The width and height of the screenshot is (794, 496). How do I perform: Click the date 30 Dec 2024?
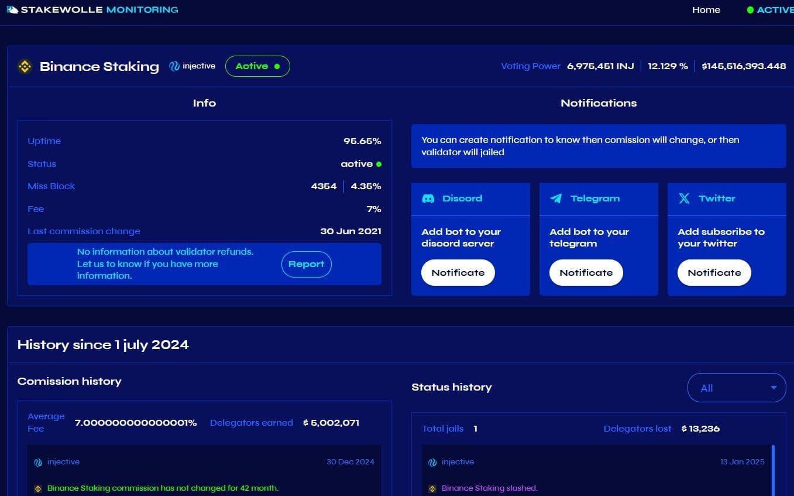[350, 462]
